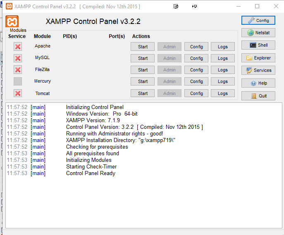Click the XAMPP logo icon in title bar
Image resolution: width=284 pixels, height=235 pixels.
pyautogui.click(x=9, y=6)
